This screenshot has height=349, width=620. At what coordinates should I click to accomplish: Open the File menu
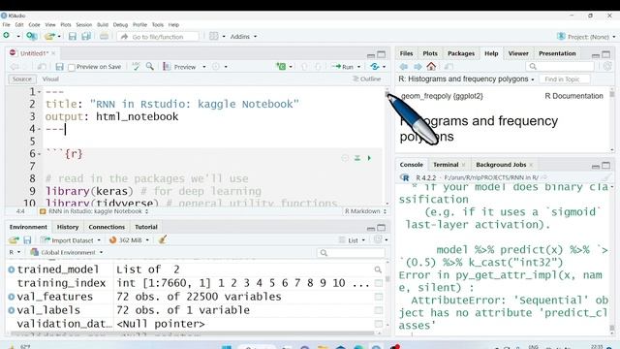click(x=7, y=24)
